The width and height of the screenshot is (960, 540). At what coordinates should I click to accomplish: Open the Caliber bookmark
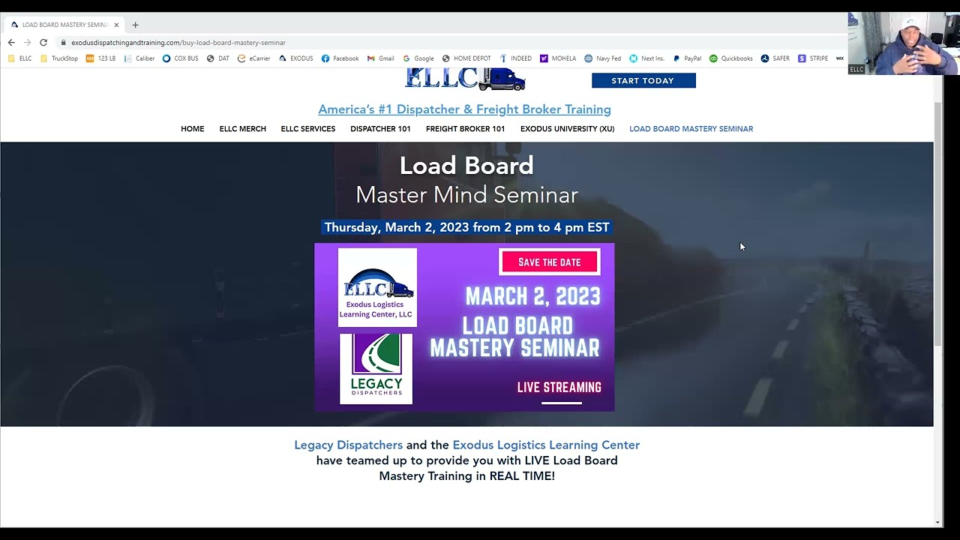(139, 58)
